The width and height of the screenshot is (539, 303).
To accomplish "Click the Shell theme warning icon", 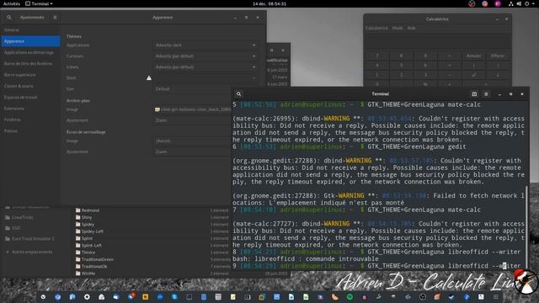I will coord(149,78).
